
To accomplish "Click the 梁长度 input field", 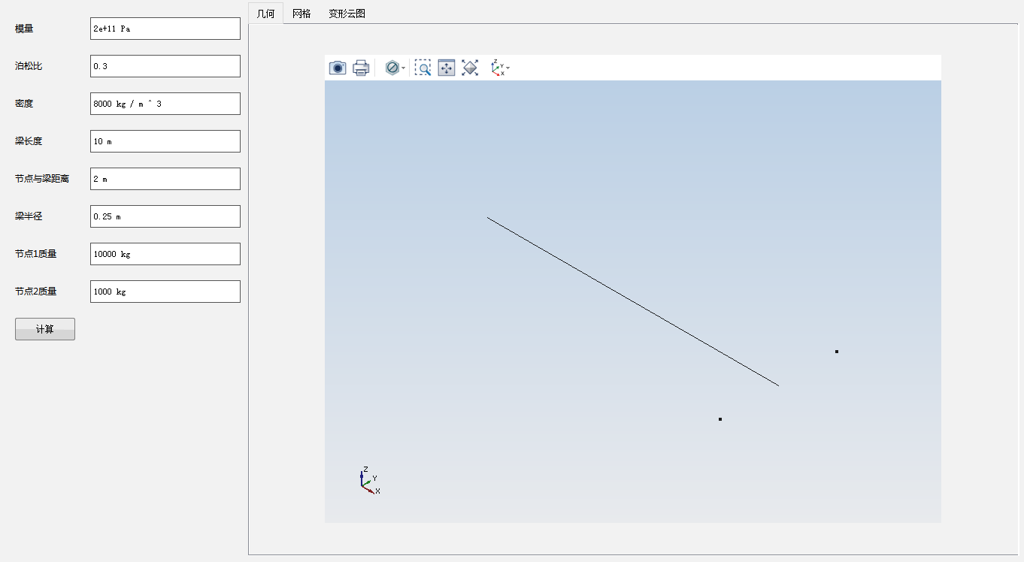I will point(165,141).
